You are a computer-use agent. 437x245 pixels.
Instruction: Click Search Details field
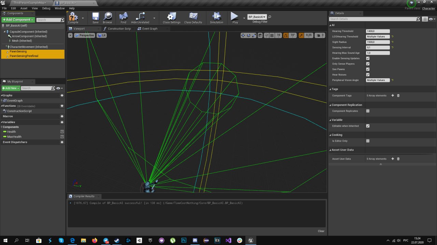point(375,19)
